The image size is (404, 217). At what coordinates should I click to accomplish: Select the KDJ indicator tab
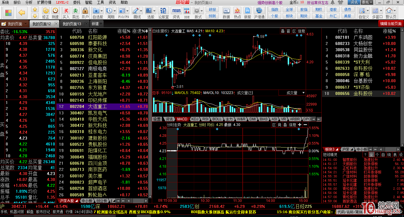[x=195, y=119]
